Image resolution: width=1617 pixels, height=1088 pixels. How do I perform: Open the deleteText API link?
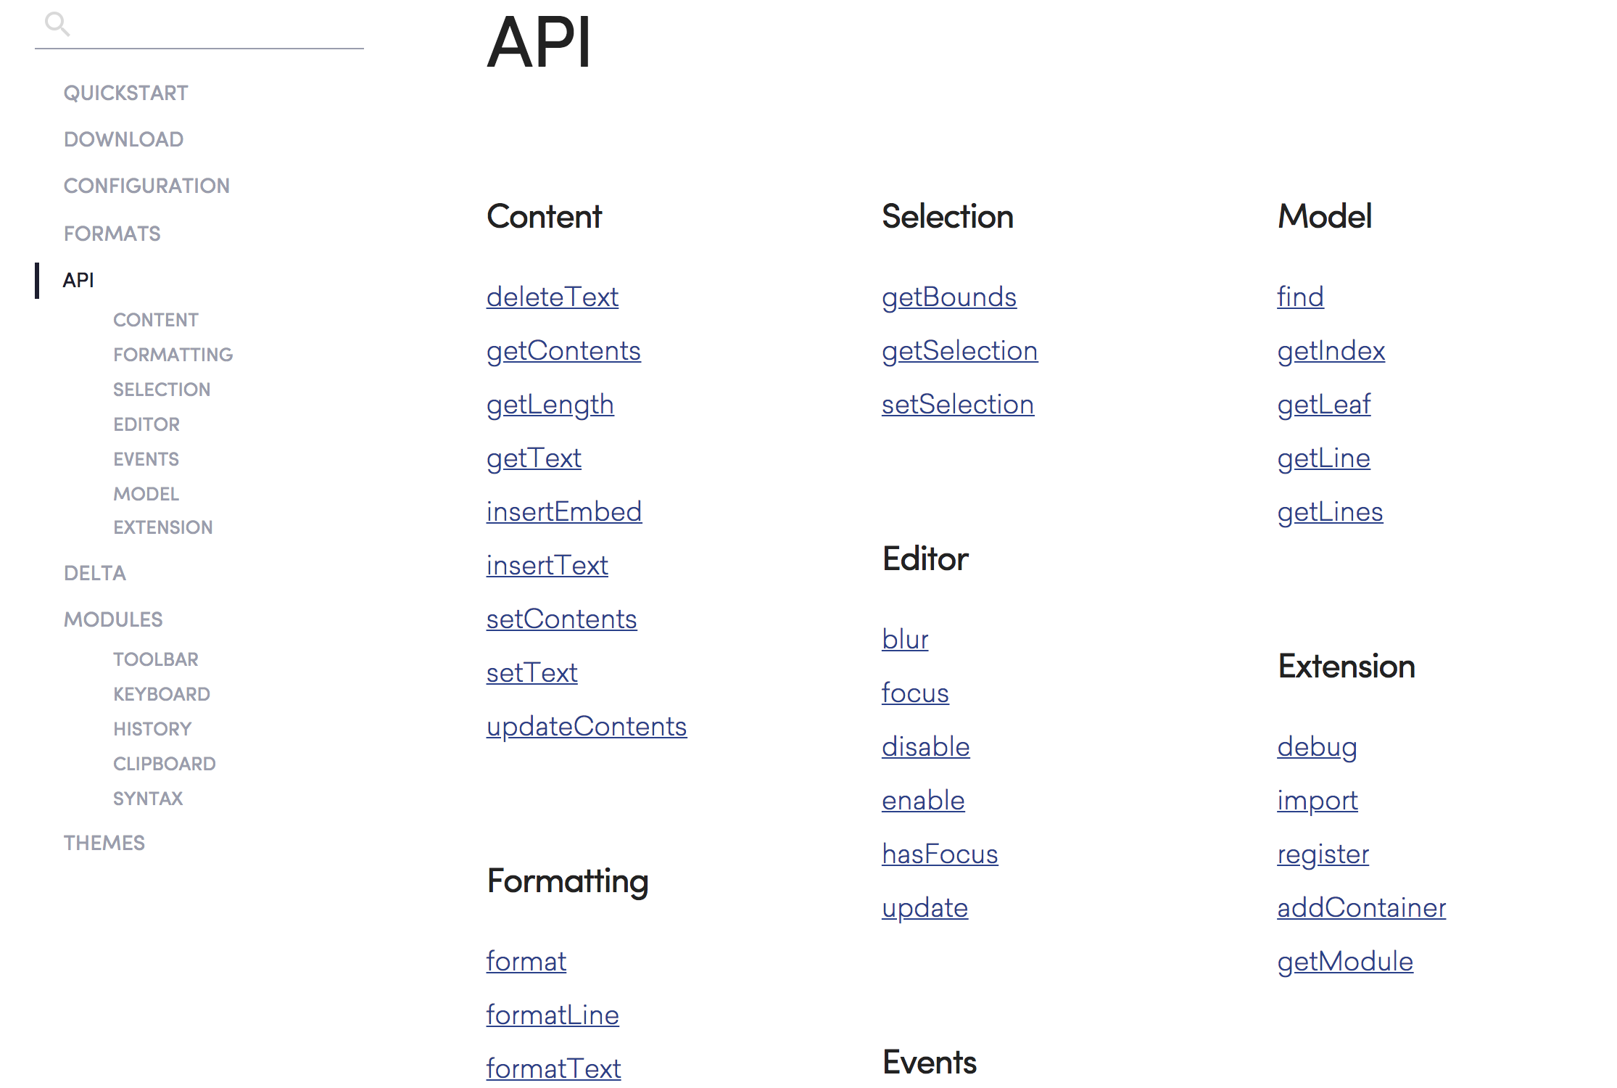552,297
